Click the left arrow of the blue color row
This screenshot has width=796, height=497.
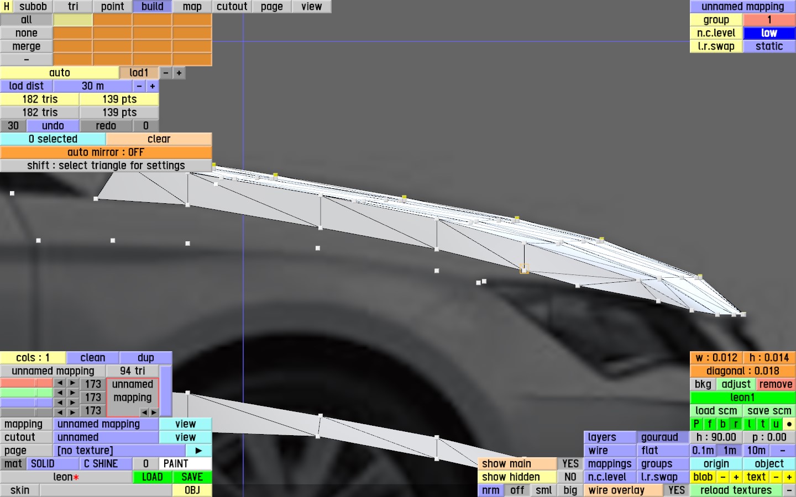click(60, 403)
